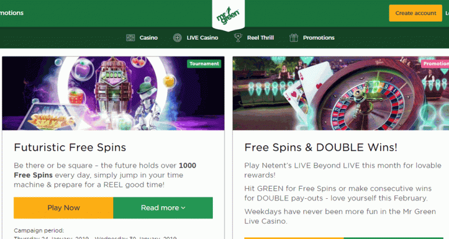449x239 pixels.
Task: Open the Futuristic Free Spins banner image
Action: 113,93
